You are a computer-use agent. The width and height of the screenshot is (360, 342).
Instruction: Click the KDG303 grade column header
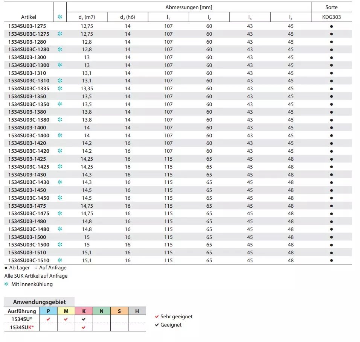331,17
